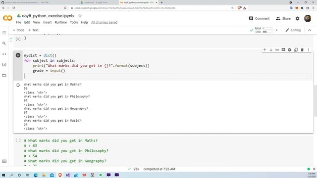Open the Google Translate extension

[291, 8]
